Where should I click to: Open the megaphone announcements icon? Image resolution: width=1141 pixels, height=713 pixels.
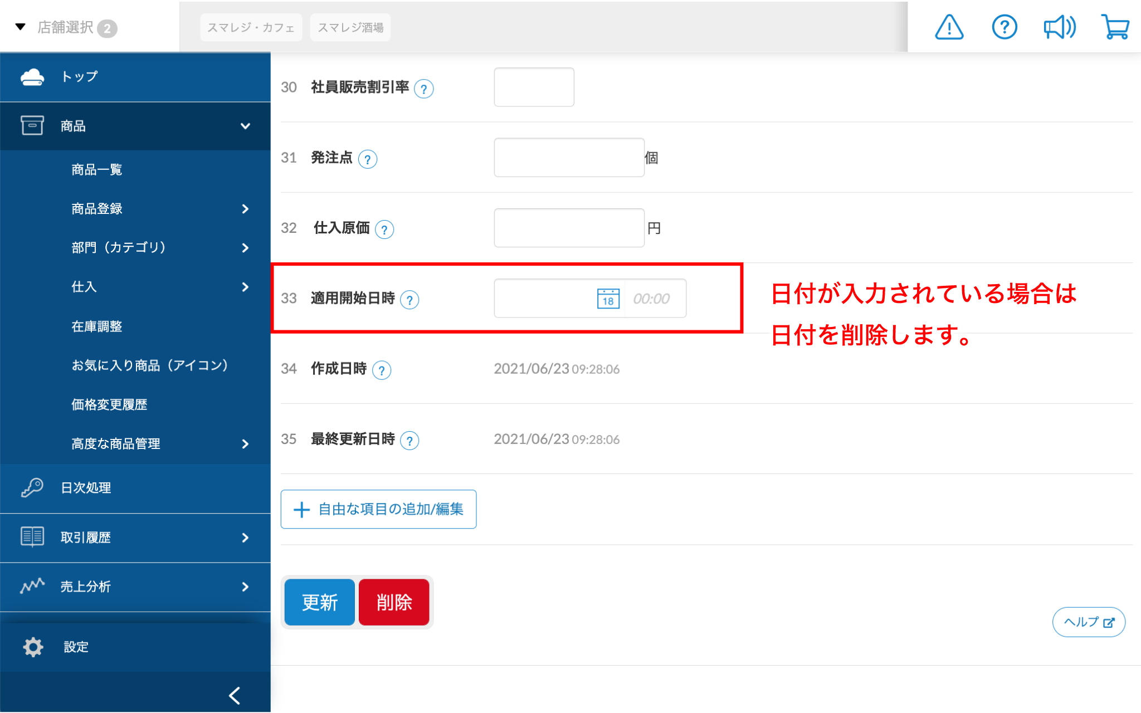[x=1059, y=27]
